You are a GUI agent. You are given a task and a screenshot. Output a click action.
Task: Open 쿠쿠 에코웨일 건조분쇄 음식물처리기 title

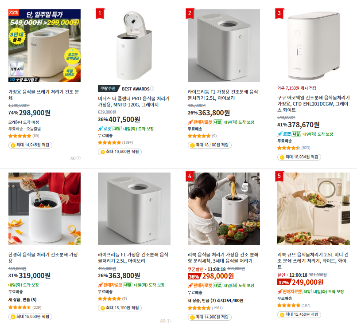click(313, 104)
